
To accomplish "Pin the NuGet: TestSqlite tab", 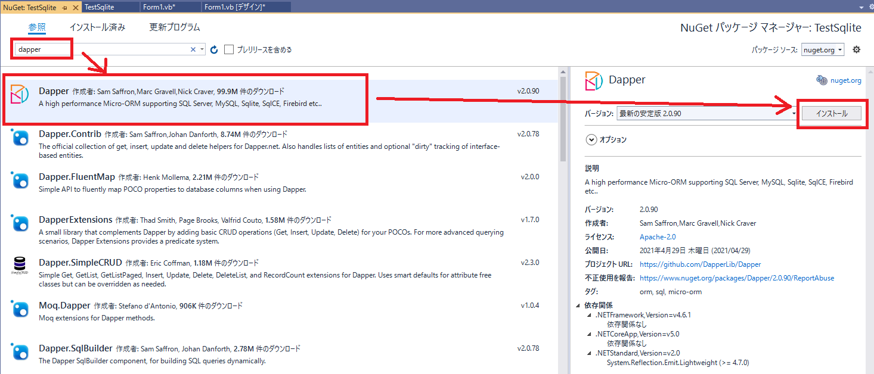I will click(65, 7).
